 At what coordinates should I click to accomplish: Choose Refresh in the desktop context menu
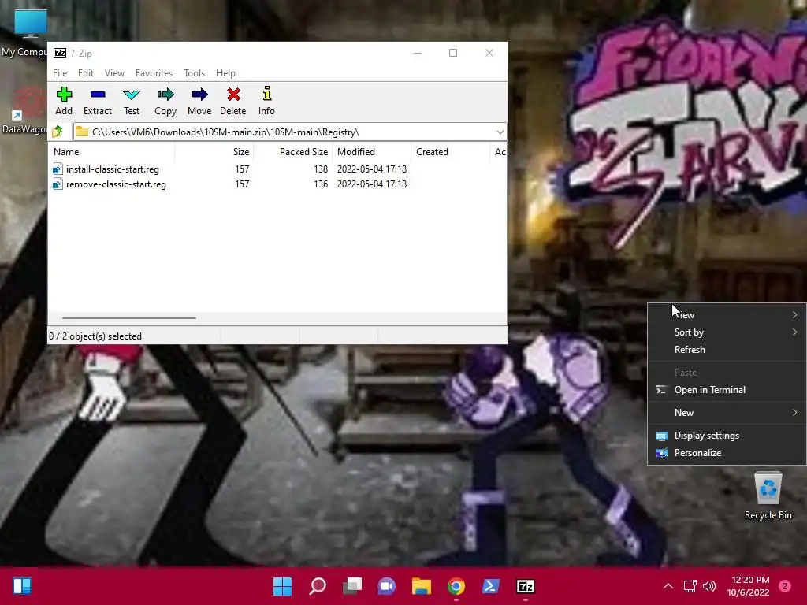click(726, 350)
